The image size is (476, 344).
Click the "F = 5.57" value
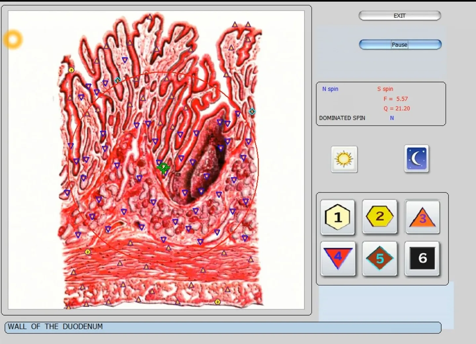(x=396, y=99)
